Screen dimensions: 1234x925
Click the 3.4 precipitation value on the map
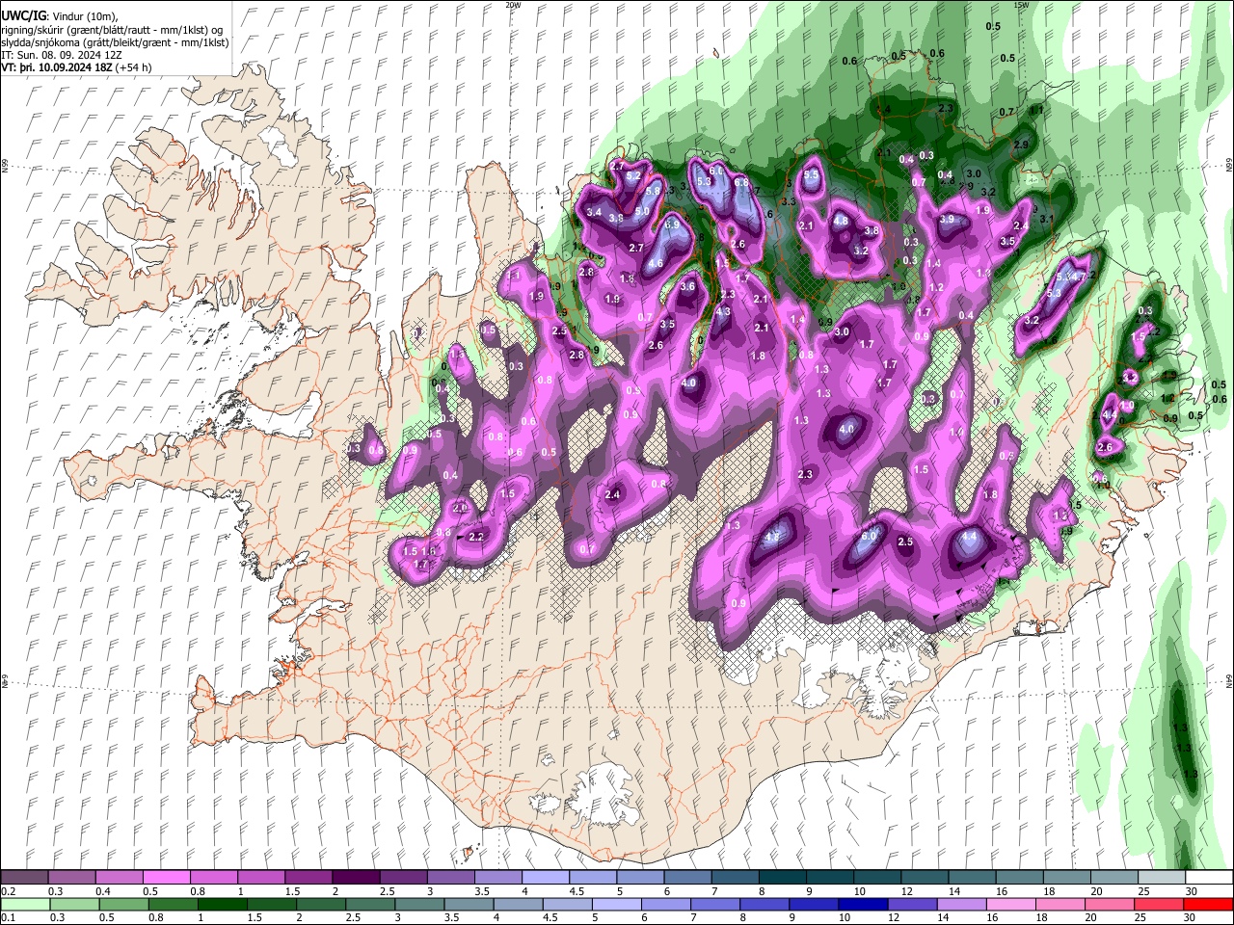(594, 212)
